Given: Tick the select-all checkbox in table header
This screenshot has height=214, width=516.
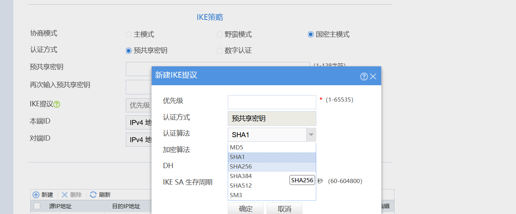Looking at the screenshot, I should pos(37,206).
